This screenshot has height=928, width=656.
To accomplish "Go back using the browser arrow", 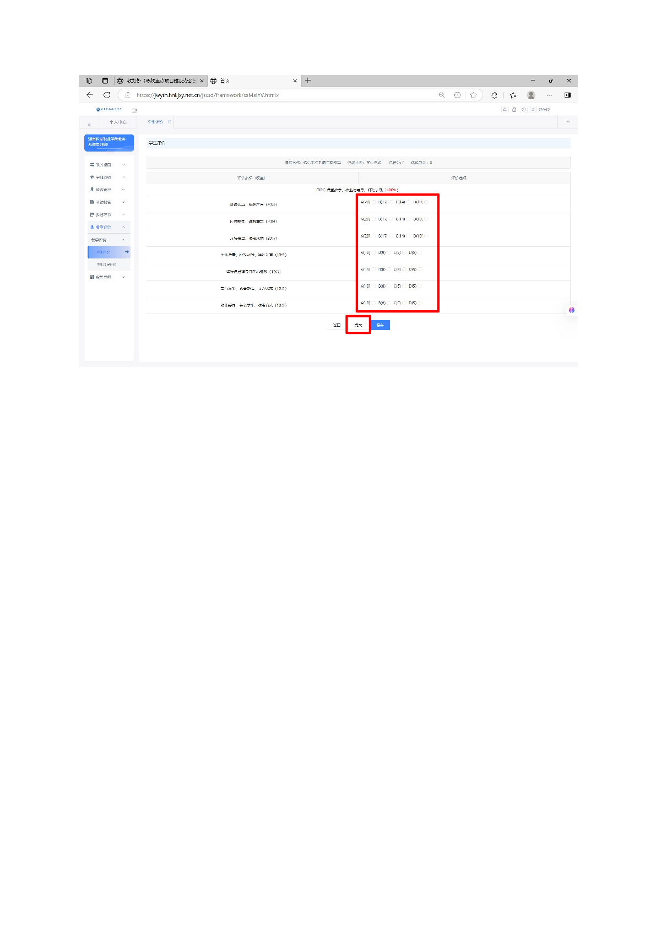I will (x=90, y=95).
